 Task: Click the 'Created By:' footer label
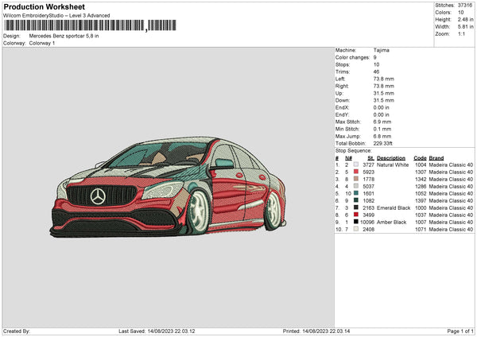(x=17, y=331)
